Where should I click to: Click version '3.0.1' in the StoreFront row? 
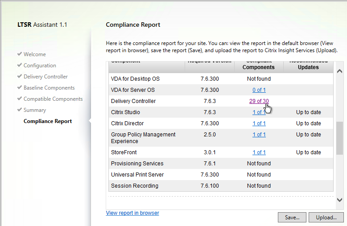coord(210,152)
